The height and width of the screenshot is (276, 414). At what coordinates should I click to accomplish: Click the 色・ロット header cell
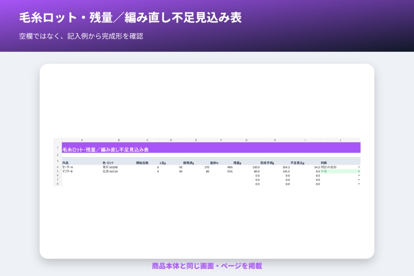point(119,161)
